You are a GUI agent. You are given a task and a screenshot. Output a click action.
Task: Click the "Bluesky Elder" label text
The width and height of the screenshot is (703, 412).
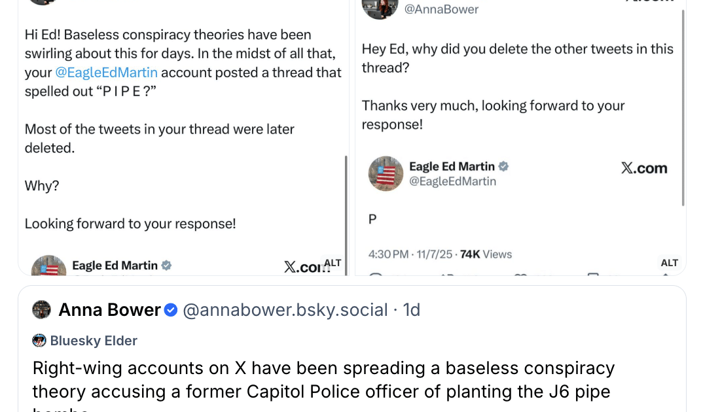(x=94, y=341)
